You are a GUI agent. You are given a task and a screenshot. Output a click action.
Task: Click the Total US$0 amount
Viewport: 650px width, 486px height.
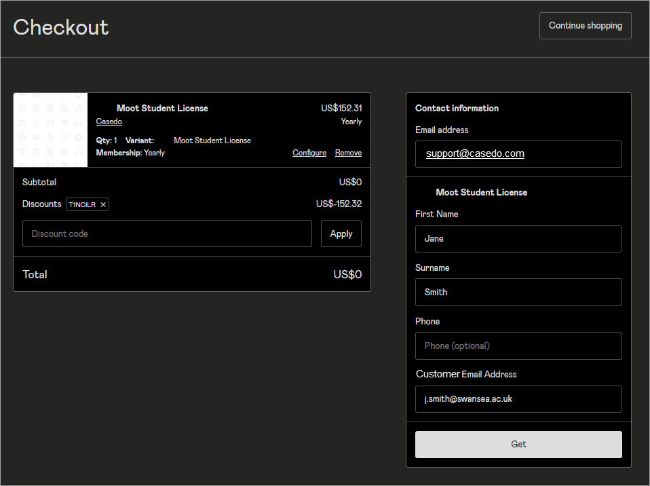347,274
